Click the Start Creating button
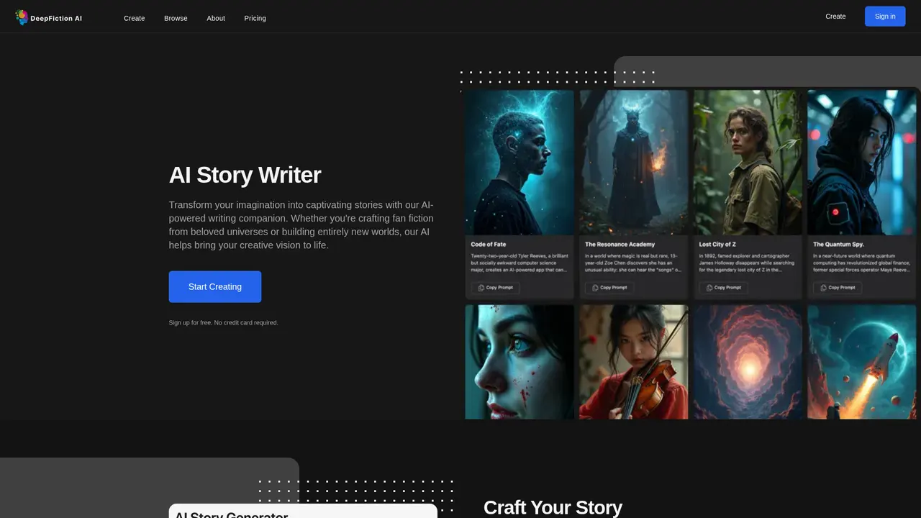The height and width of the screenshot is (518, 921). [215, 286]
